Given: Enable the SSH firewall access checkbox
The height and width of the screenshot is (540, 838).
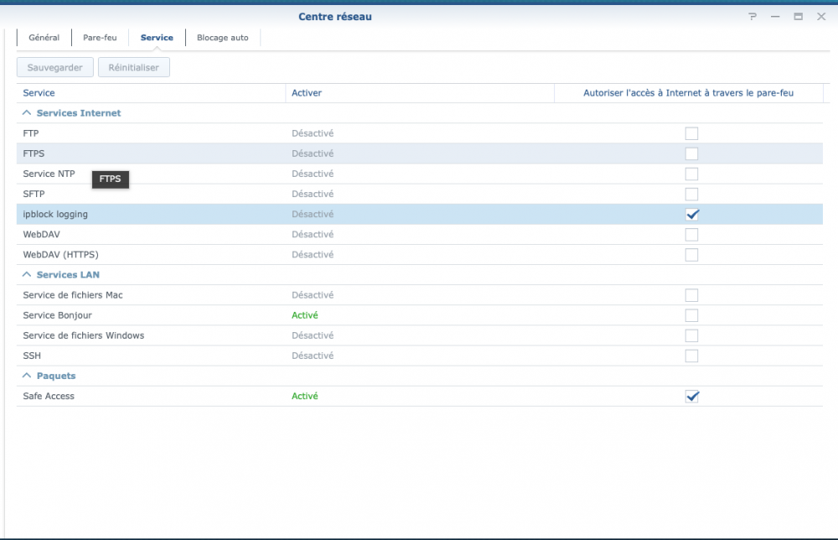Looking at the screenshot, I should tap(691, 356).
